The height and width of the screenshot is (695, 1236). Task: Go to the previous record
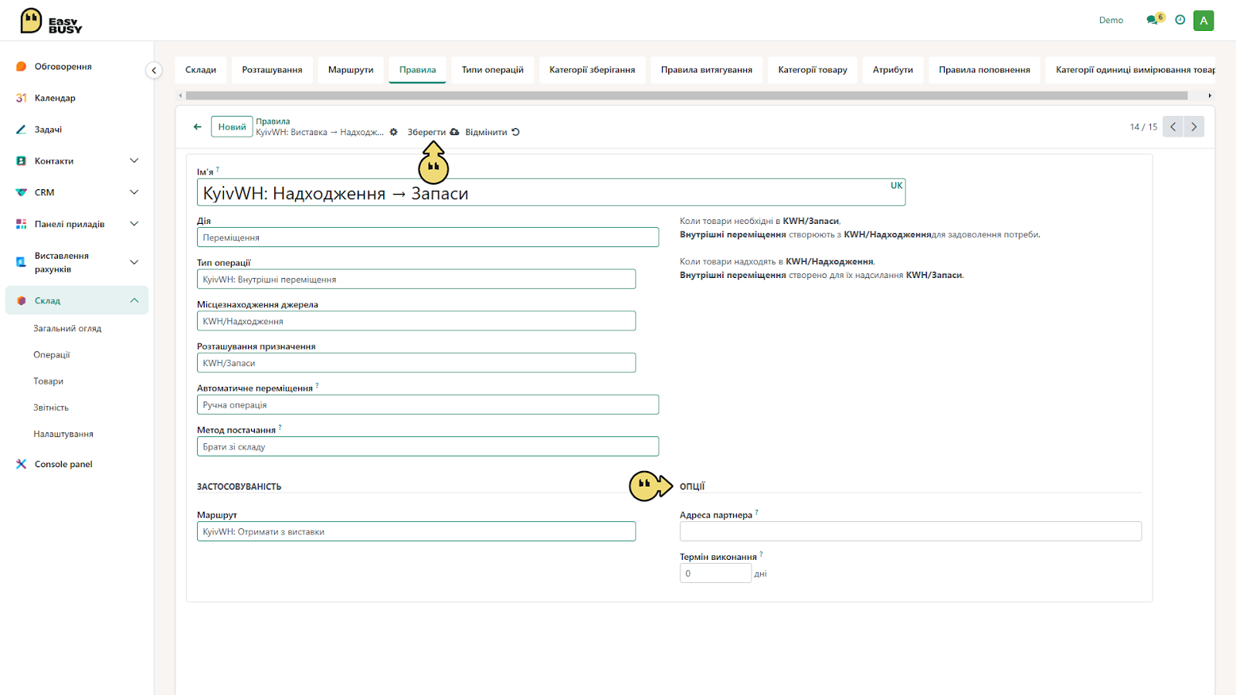(1173, 127)
